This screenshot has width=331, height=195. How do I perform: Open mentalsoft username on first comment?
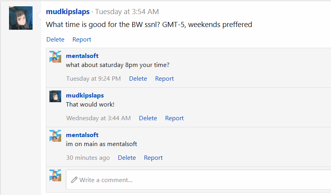(x=82, y=56)
